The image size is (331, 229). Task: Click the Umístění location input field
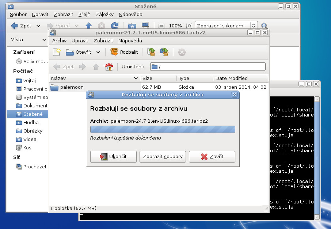point(208,67)
